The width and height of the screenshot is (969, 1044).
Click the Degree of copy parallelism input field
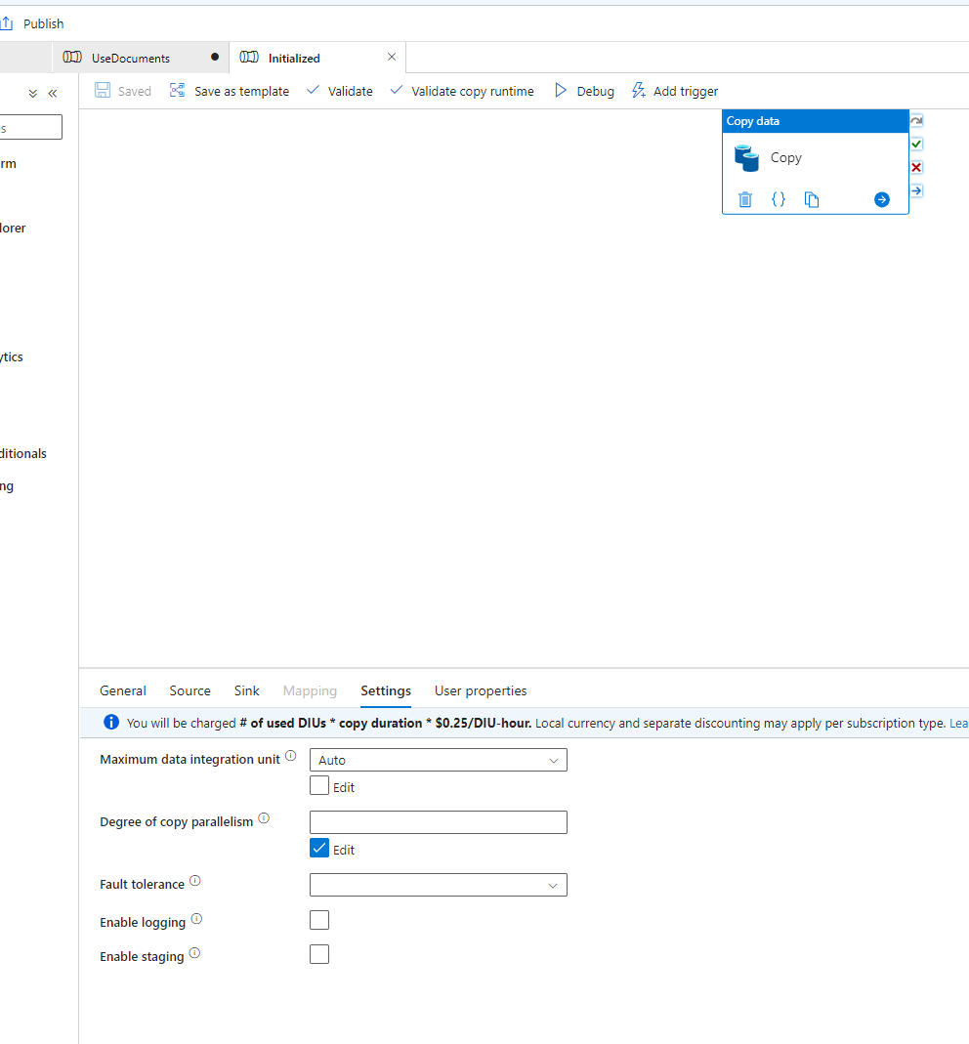[438, 821]
